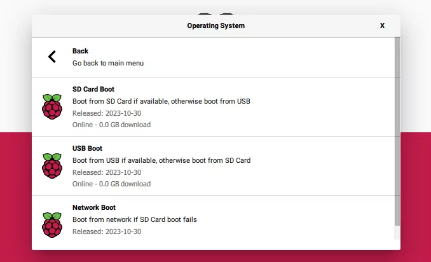This screenshot has width=431, height=262.
Task: Select the SD Card Boot option
Action: pyautogui.click(x=214, y=107)
